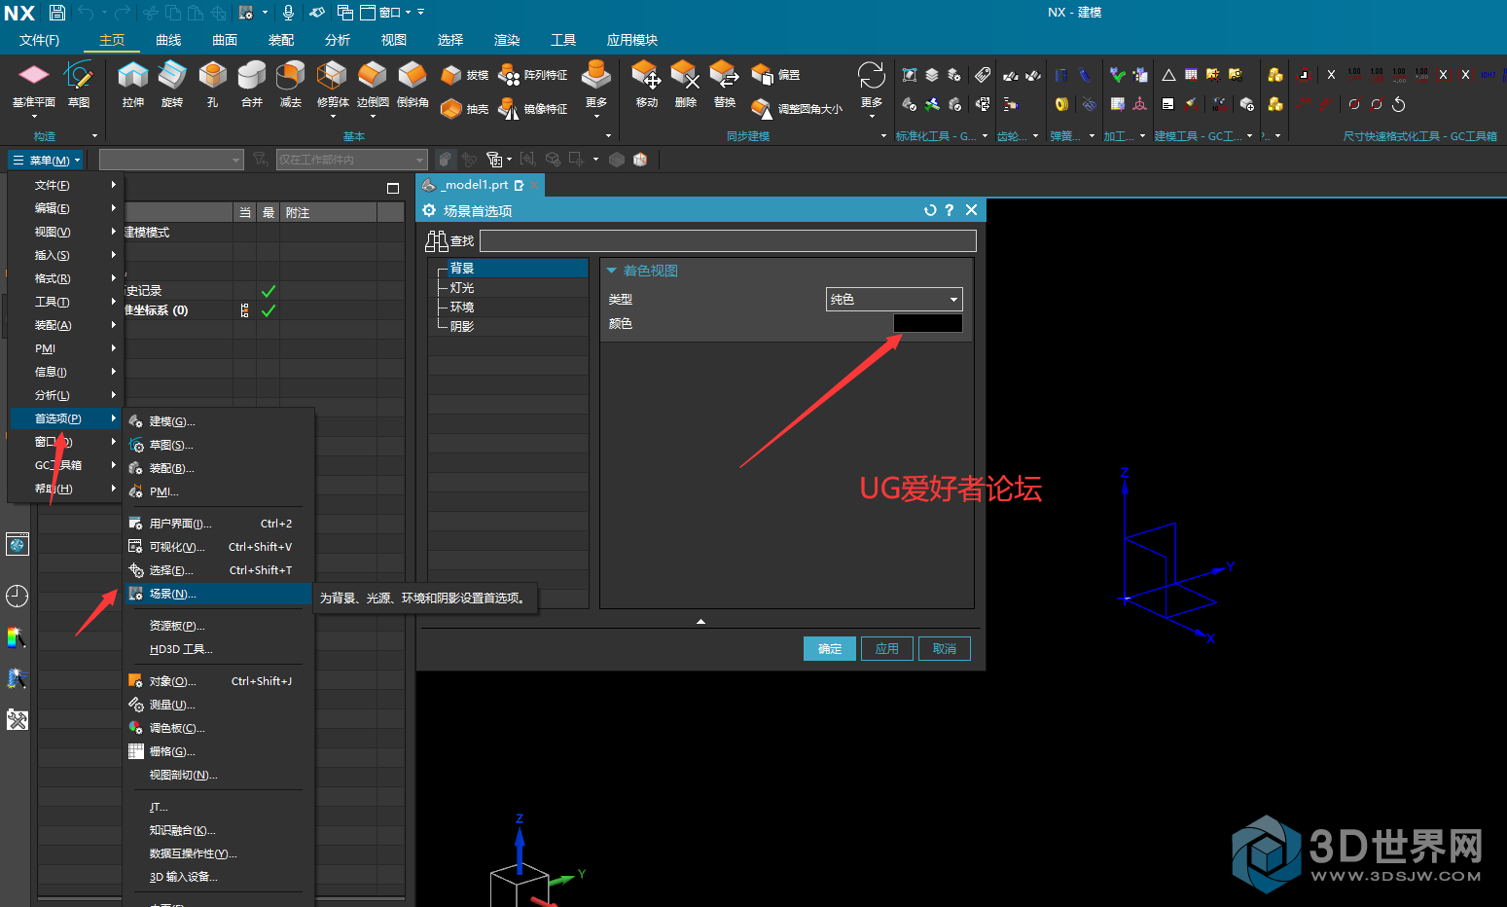Open the 仅在工作部件内 scope dropdown

click(x=352, y=160)
